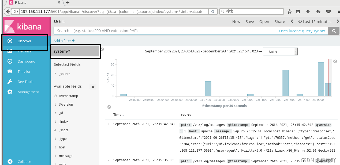
Task: Focus the browser search box
Action: pos(252,11)
